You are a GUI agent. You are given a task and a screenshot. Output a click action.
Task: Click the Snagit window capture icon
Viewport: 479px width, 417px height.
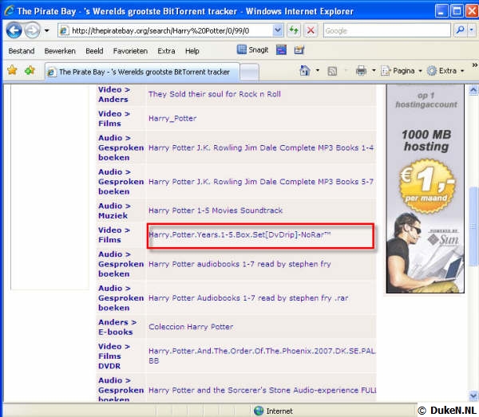point(281,49)
